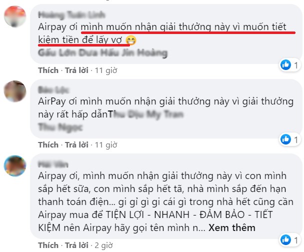Click the like reaction icon on third comment

point(285,239)
